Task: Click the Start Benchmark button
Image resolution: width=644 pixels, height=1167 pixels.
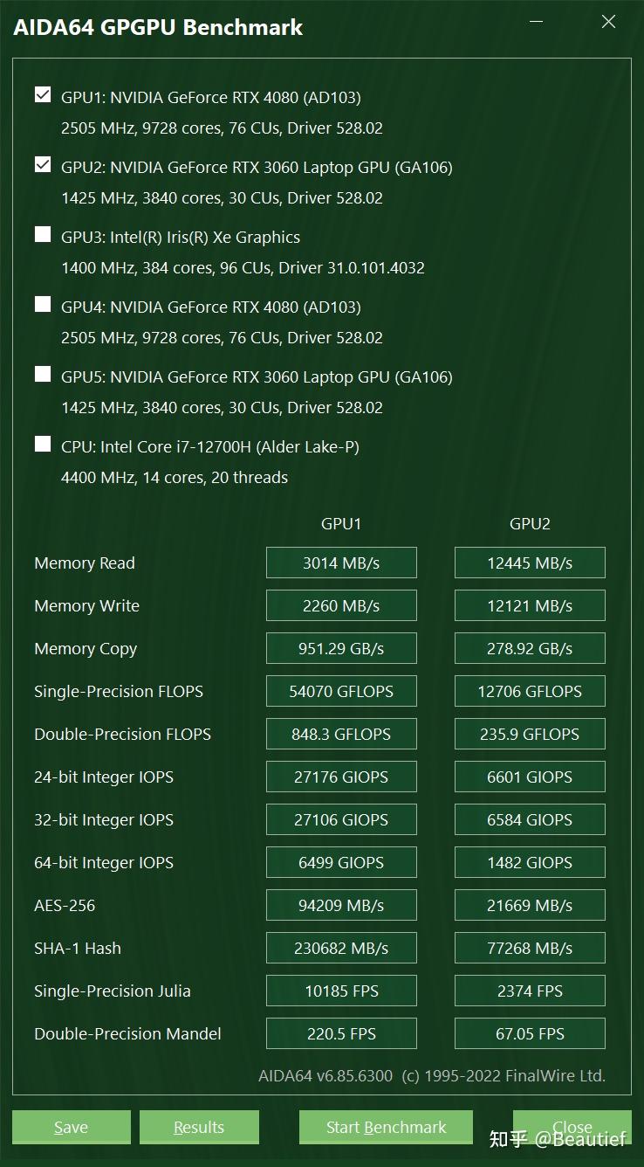Action: coord(386,1127)
